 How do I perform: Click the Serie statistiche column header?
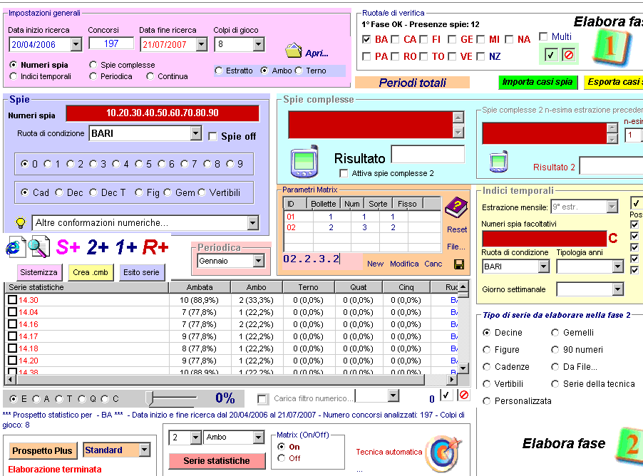[x=86, y=287]
